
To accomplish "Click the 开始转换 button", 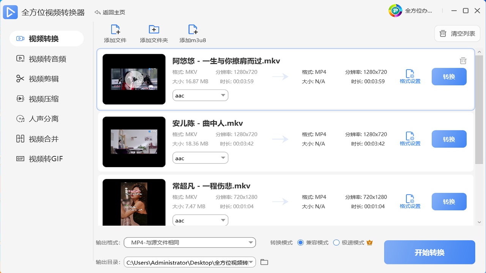I will [x=429, y=253].
